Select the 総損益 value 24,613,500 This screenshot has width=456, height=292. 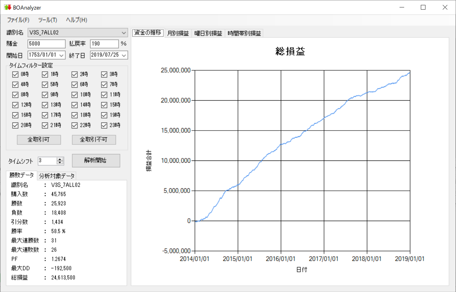[x=63, y=277]
